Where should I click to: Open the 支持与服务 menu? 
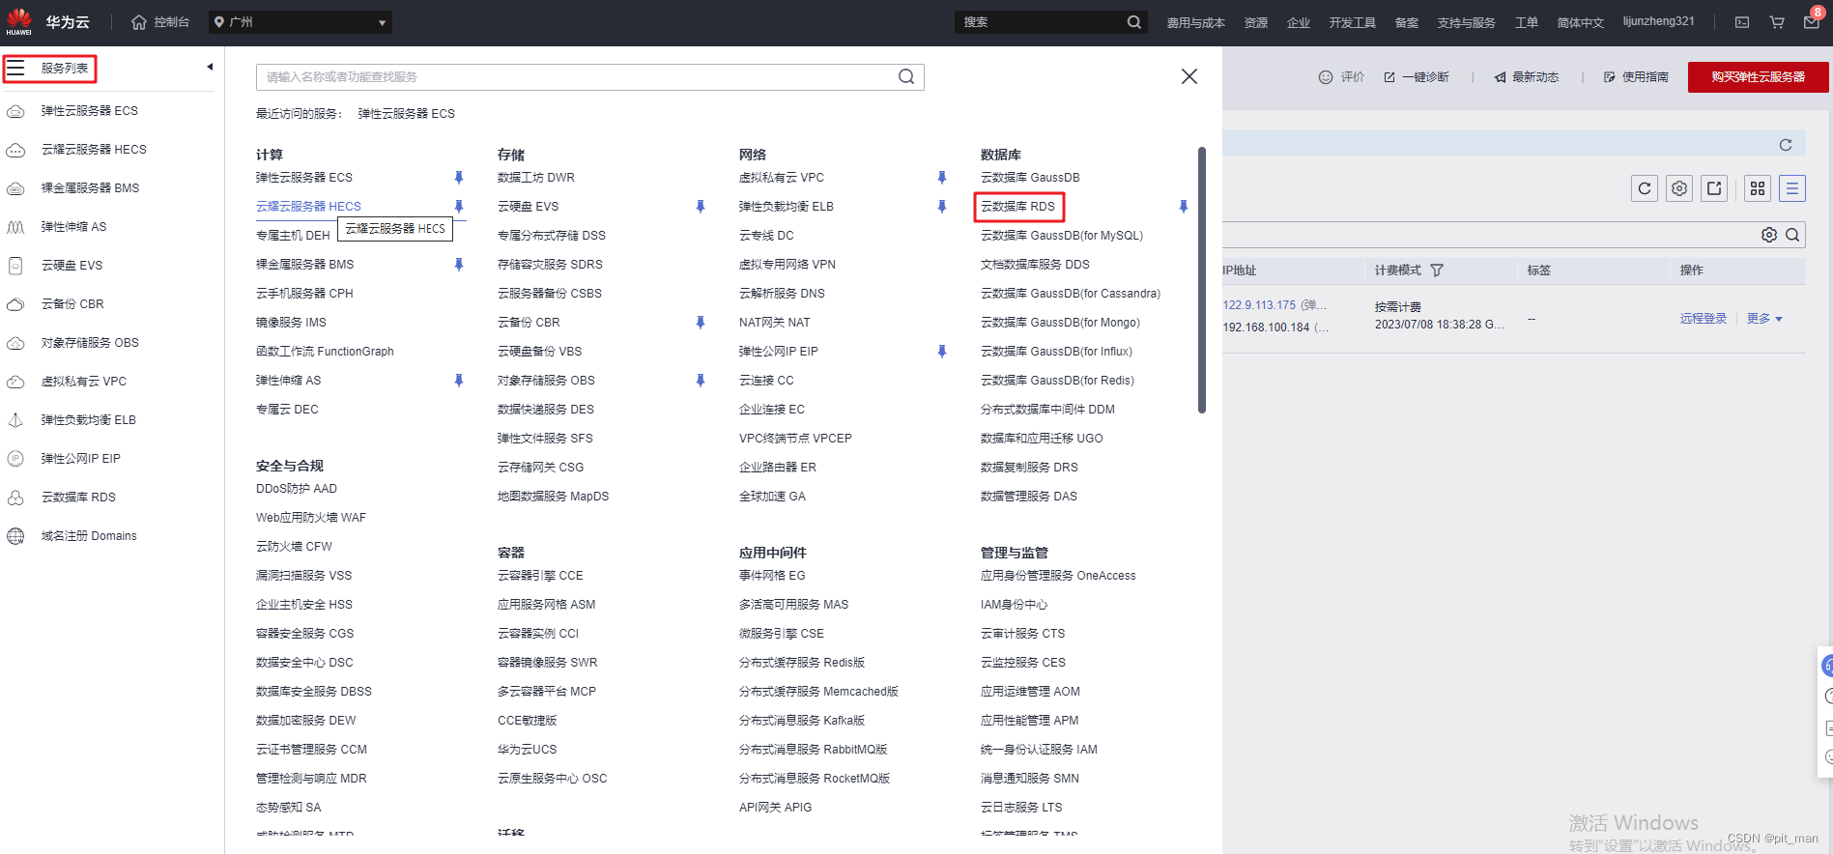(x=1466, y=22)
